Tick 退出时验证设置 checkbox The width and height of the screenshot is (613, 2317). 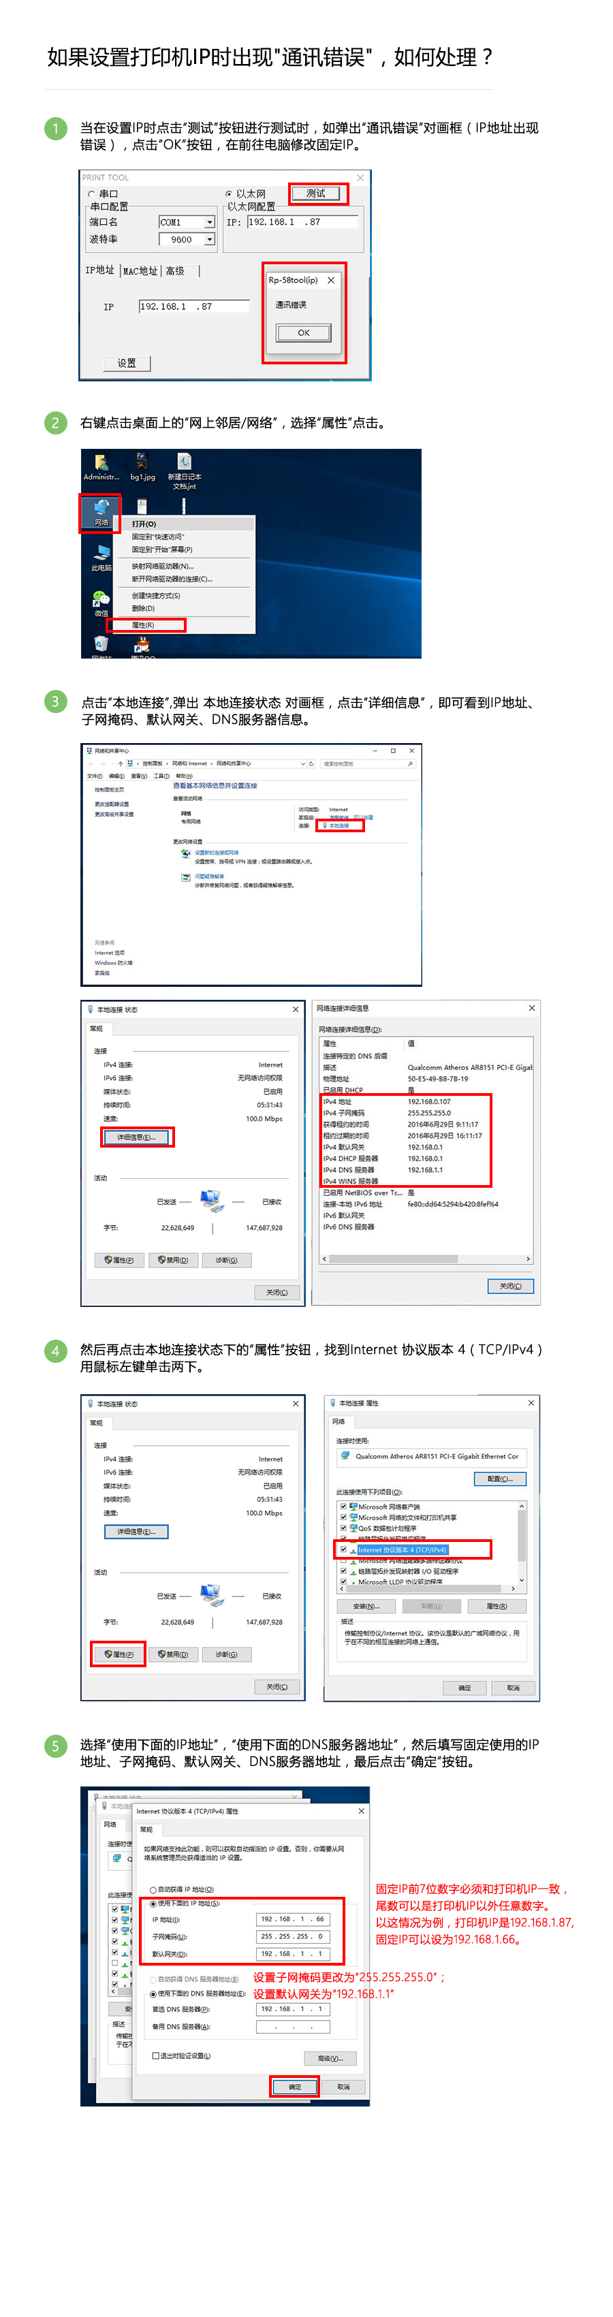156,2056
